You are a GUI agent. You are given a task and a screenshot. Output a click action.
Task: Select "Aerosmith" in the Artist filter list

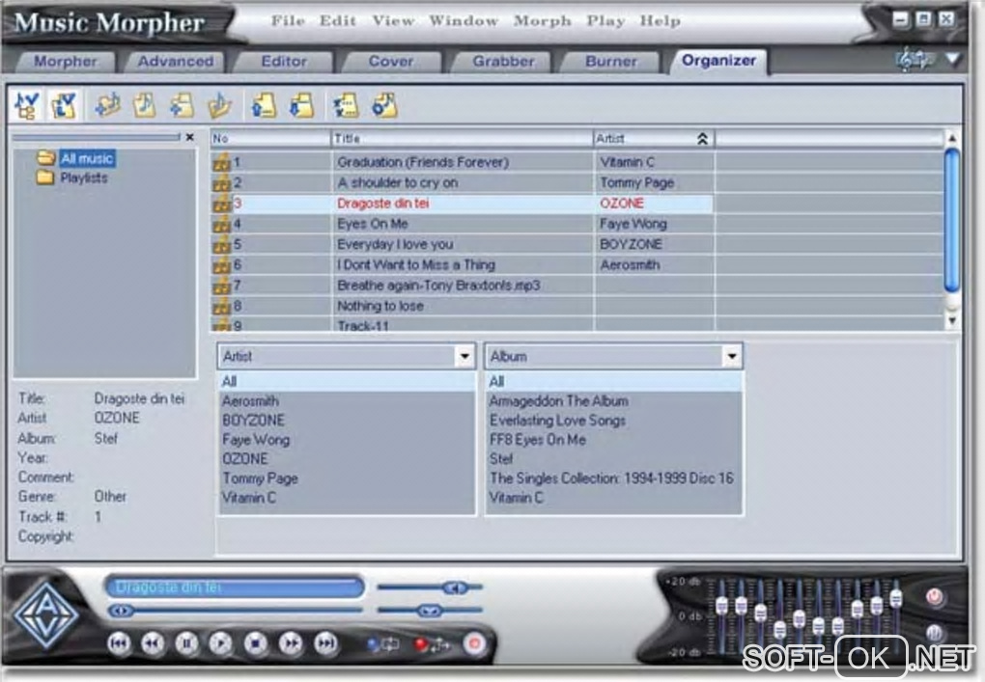(348, 401)
